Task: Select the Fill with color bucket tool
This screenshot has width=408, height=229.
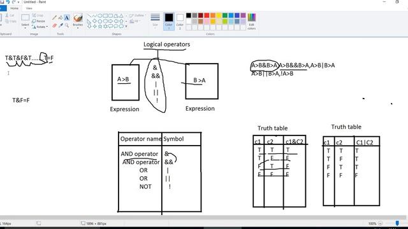Action: click(61, 18)
